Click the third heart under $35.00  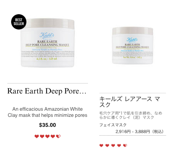(47, 136)
